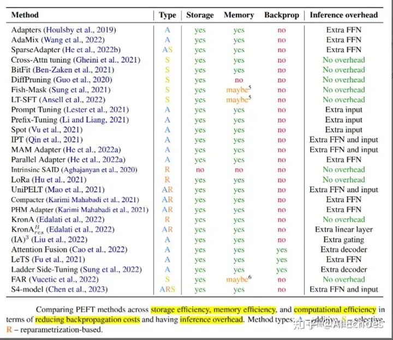The width and height of the screenshot is (393, 340).
Task: Open the Liu et al., 2022 citation
Action: tap(59, 240)
